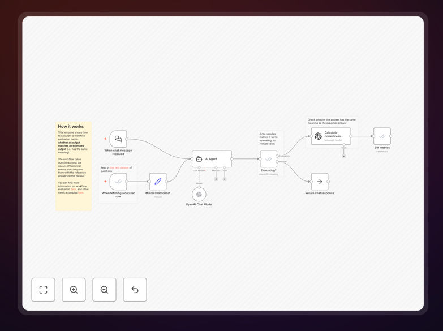Viewport: 443px width, 331px height.
Task: Click the 'Only calculate metrics' note text
Action: pyautogui.click(x=268, y=139)
